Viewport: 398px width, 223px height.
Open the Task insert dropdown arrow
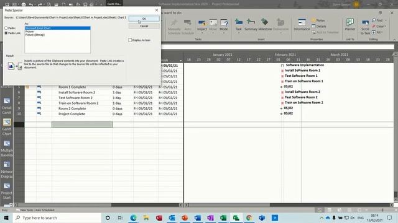[x=239, y=33]
